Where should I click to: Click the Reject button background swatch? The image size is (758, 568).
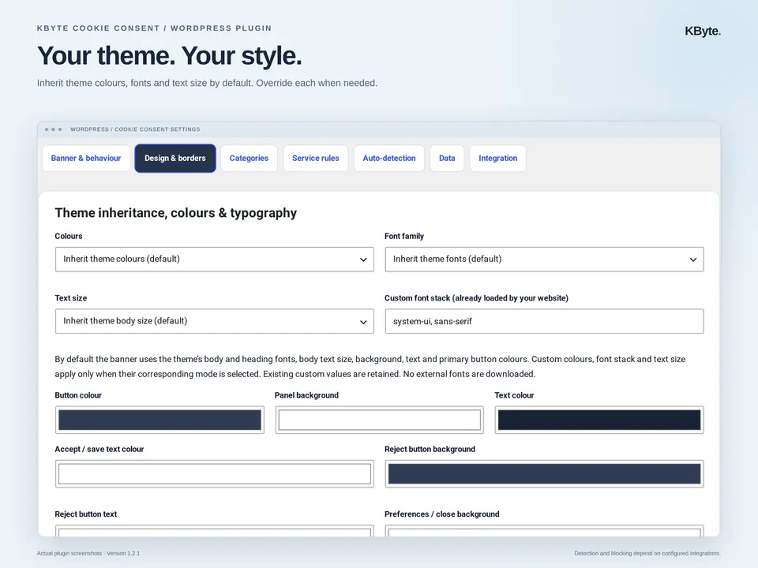544,474
